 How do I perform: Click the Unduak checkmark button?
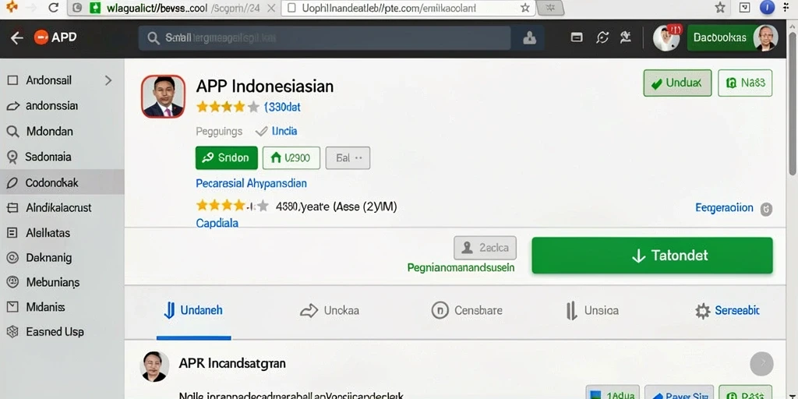tap(677, 83)
